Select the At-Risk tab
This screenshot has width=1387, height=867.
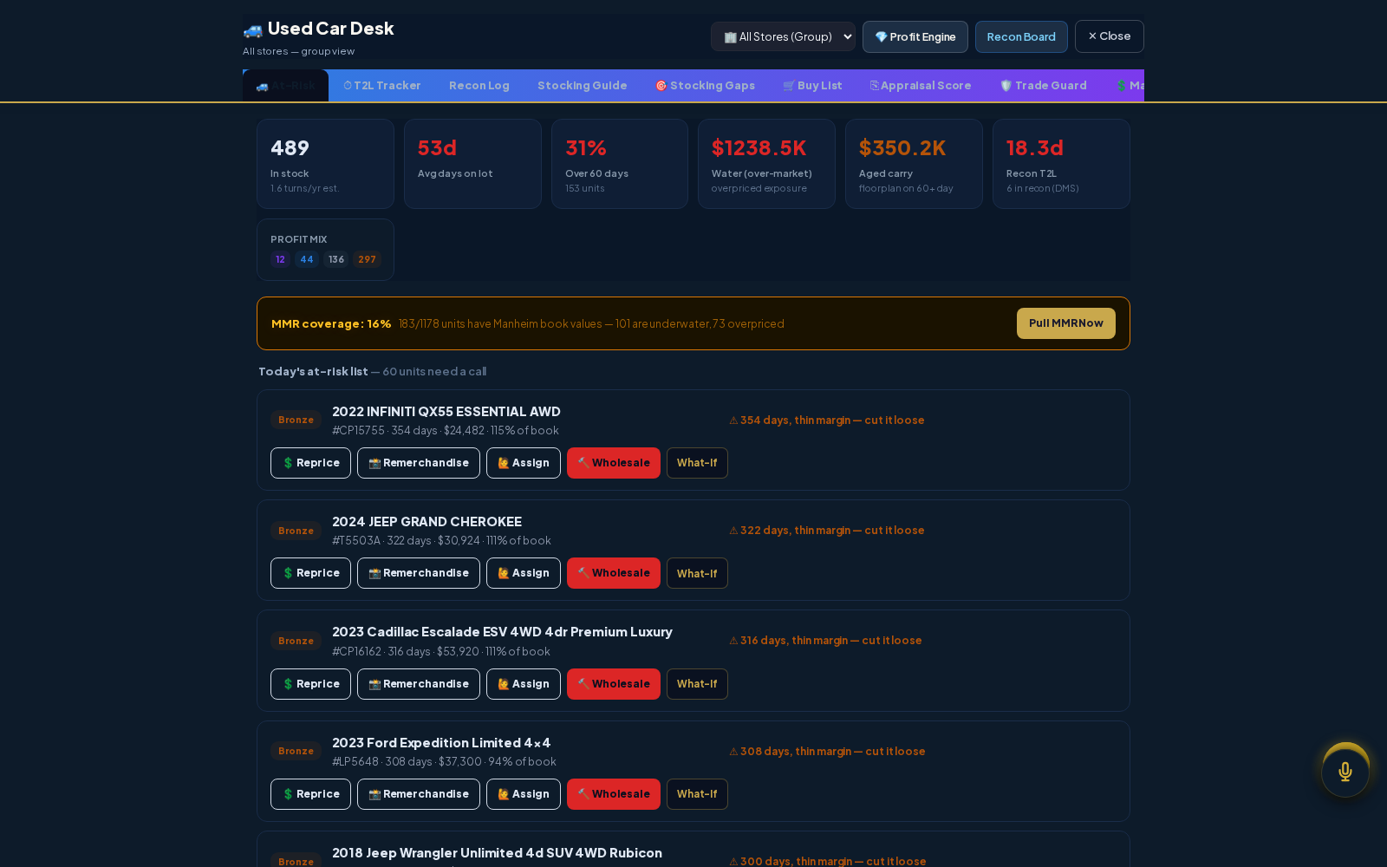click(x=285, y=86)
